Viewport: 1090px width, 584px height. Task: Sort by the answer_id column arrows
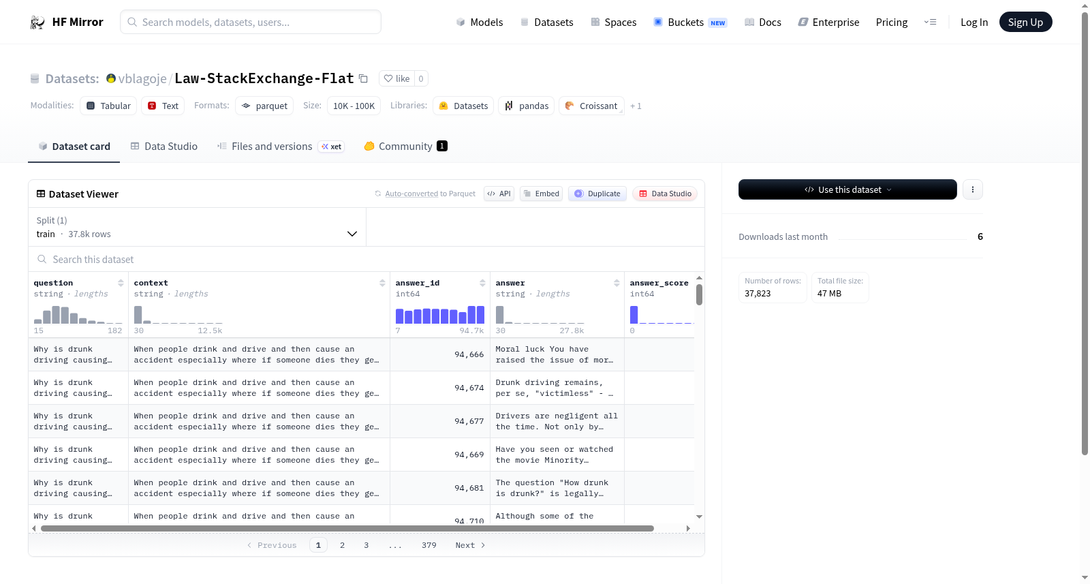pyautogui.click(x=482, y=283)
